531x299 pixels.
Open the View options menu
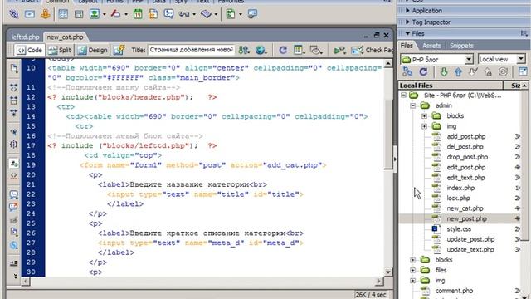pyautogui.click(x=299, y=50)
